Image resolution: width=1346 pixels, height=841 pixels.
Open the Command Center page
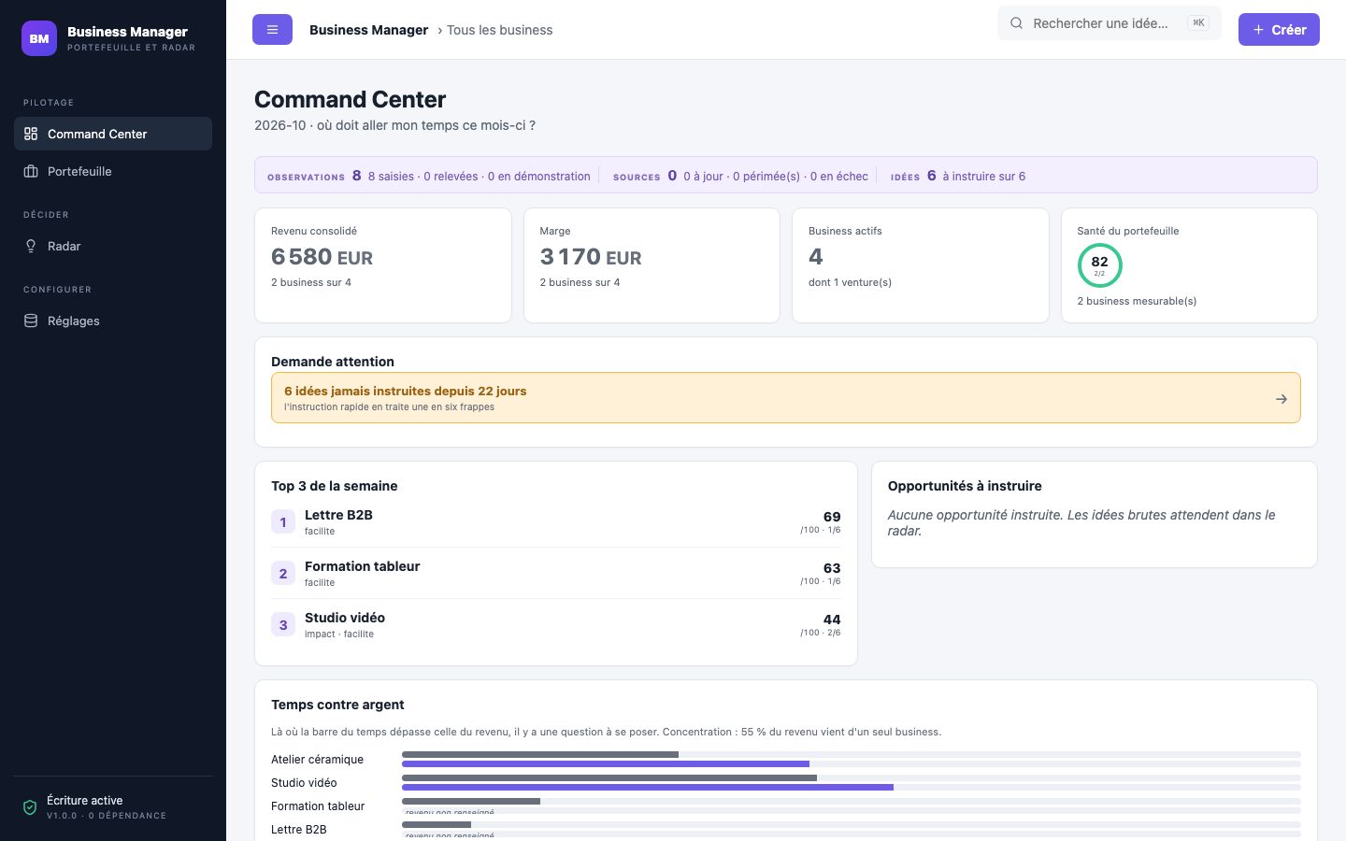coord(113,134)
